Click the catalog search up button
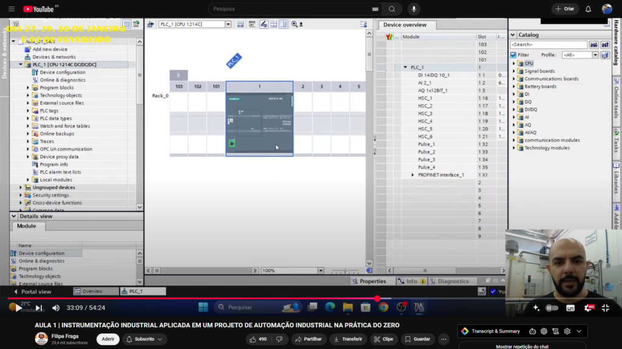Image resolution: width=622 pixels, height=349 pixels. click(606, 45)
